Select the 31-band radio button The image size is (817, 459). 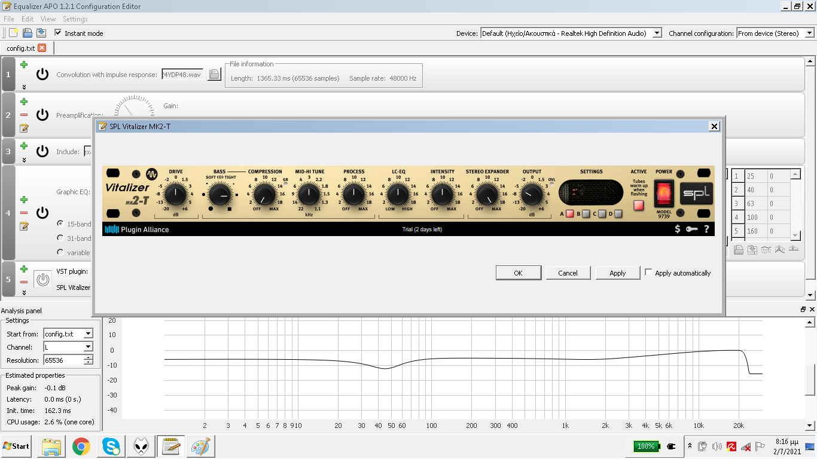(x=60, y=238)
